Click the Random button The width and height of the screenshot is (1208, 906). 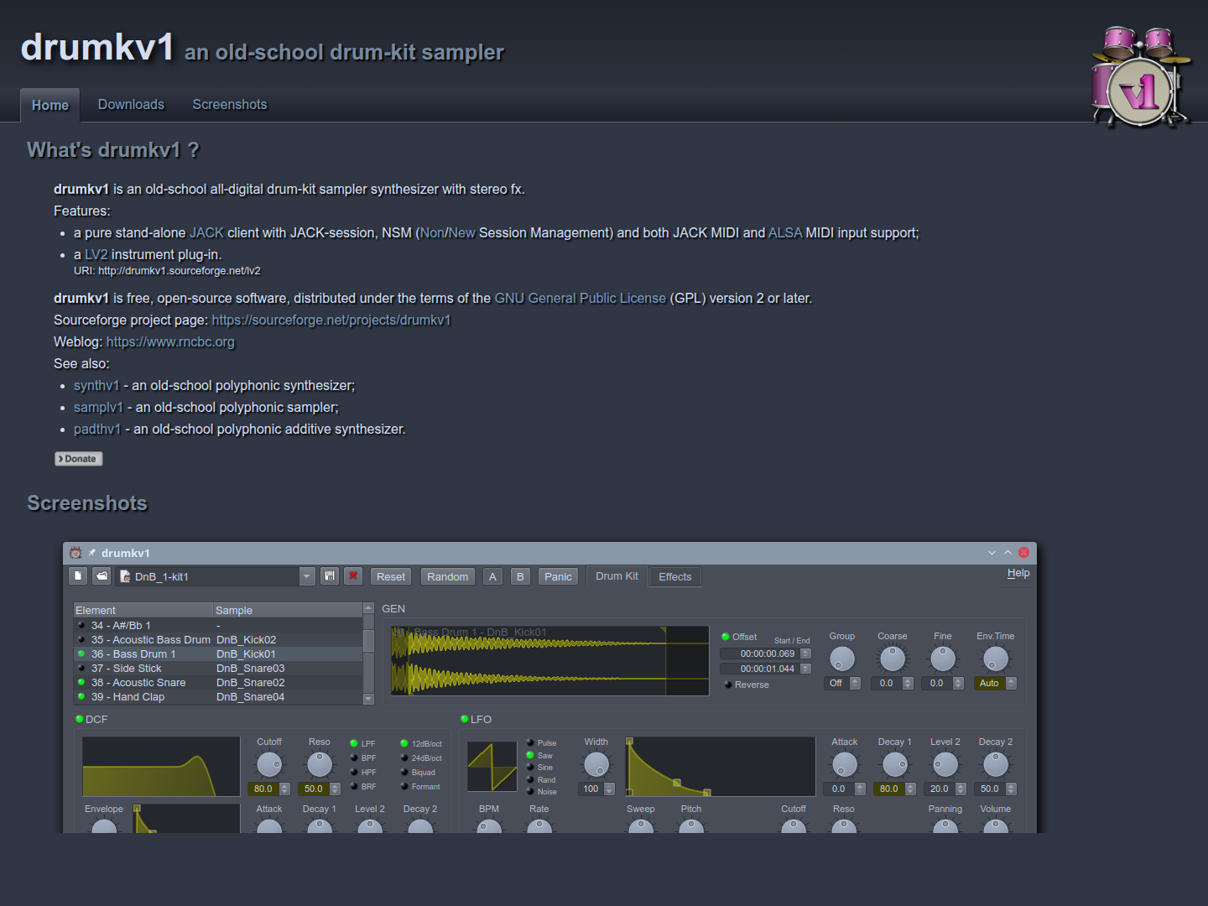point(448,576)
